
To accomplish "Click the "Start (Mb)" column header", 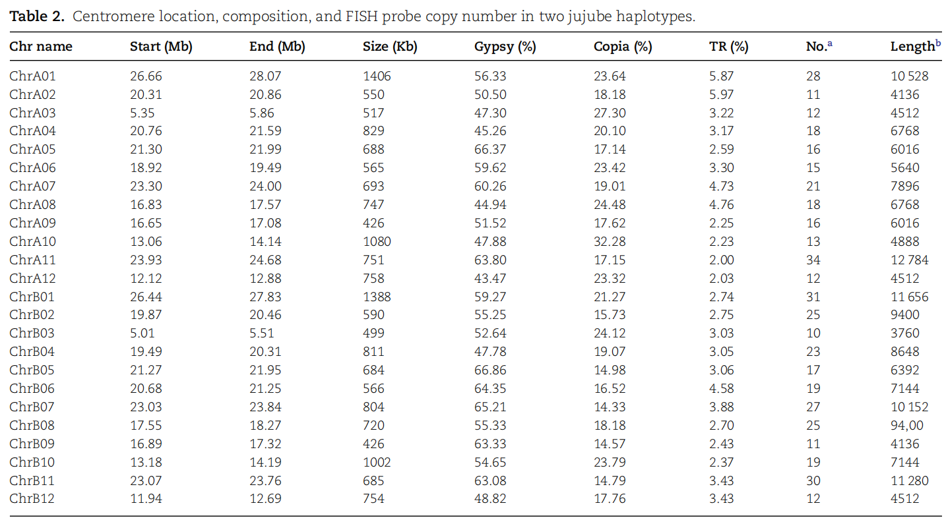I will click(161, 47).
